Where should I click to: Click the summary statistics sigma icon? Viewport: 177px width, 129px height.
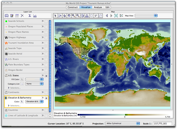pyautogui.click(x=30, y=16)
